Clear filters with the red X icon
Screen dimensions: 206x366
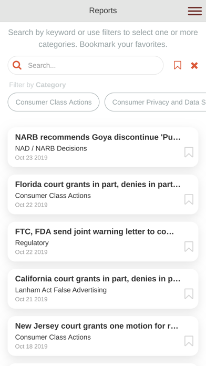[194, 66]
